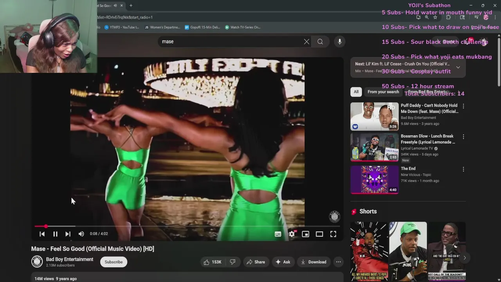Click the Shorts section heading icon
The height and width of the screenshot is (282, 501).
point(354,211)
